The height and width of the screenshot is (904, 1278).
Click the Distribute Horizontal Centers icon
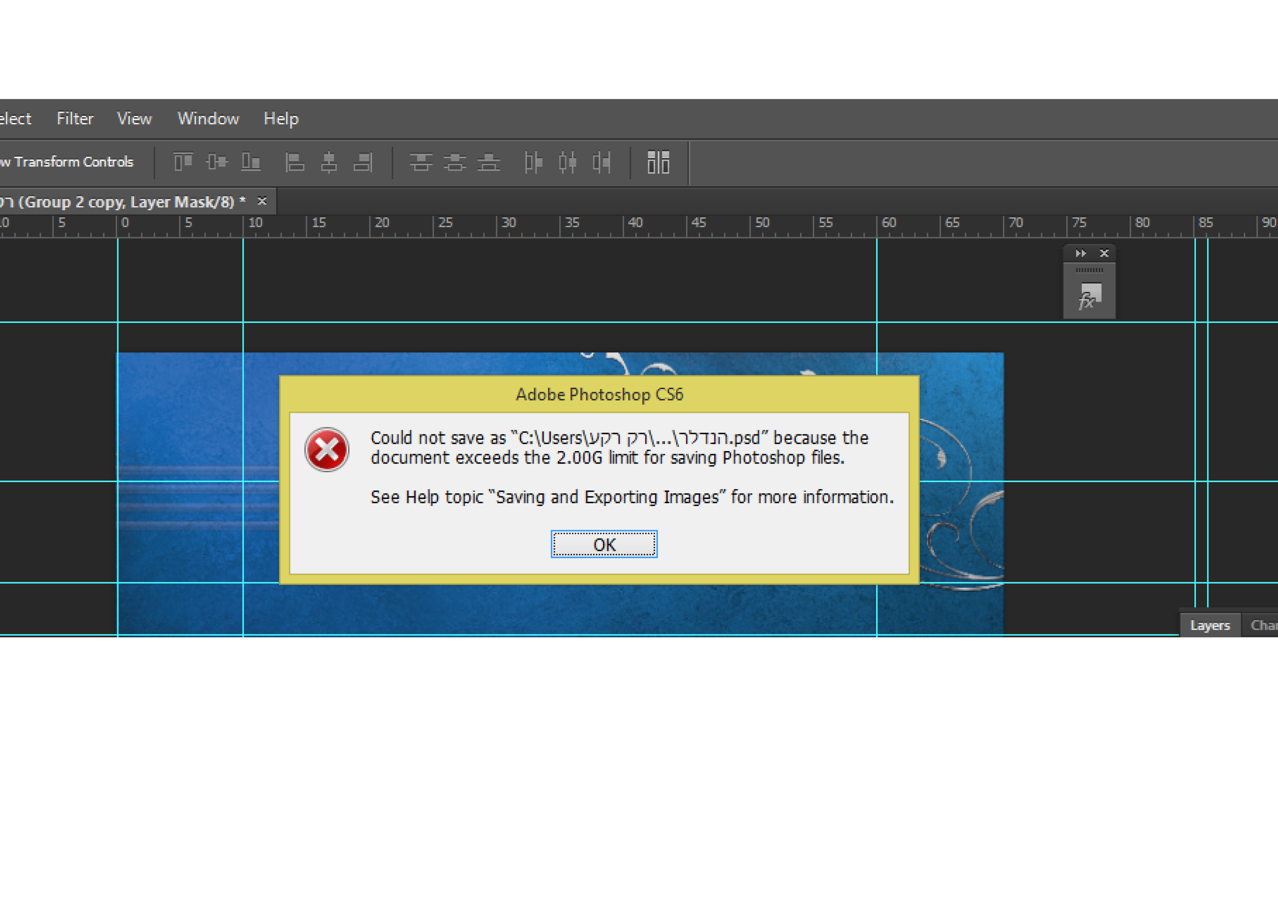coord(567,162)
